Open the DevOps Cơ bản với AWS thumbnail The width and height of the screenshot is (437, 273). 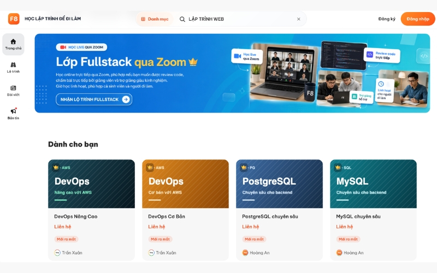pyautogui.click(x=185, y=184)
